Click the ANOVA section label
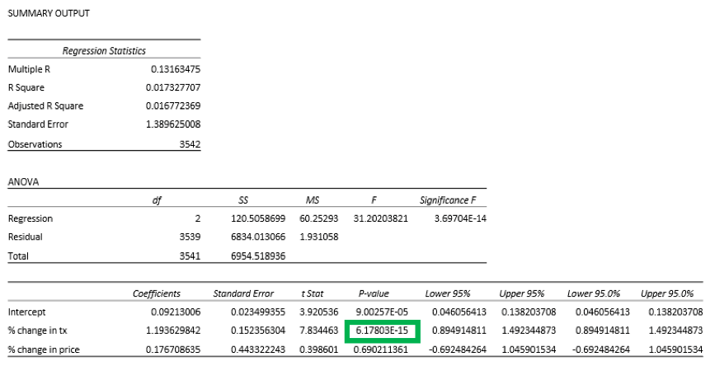715x366 pixels. (x=23, y=182)
